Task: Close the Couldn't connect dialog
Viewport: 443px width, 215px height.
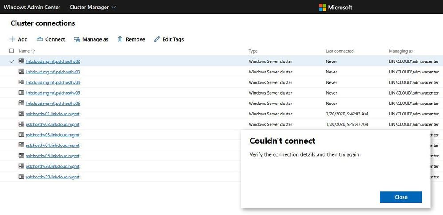Action: [400, 197]
